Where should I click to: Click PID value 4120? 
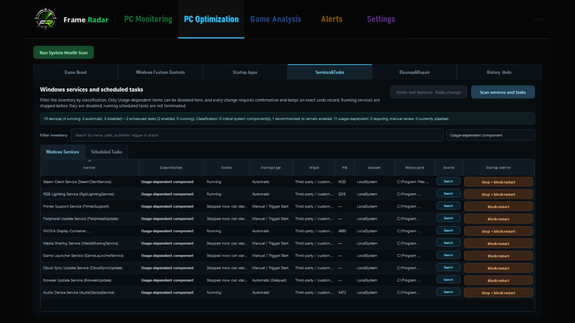pos(342,182)
